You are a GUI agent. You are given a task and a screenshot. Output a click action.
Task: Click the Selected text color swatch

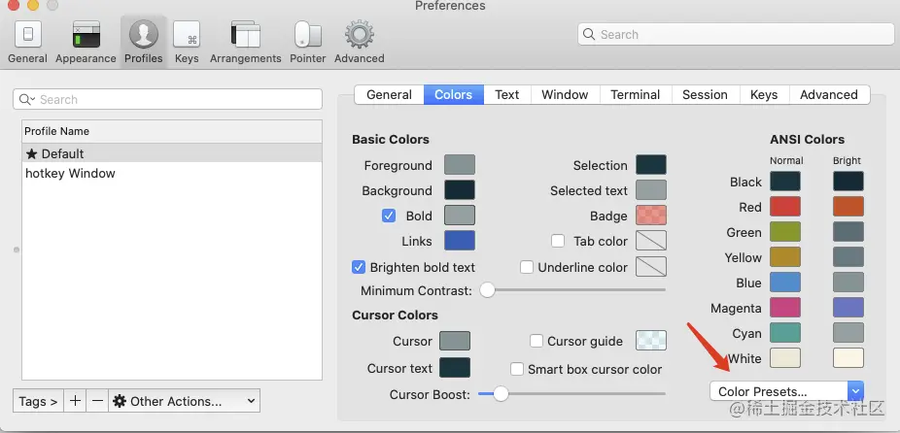651,190
